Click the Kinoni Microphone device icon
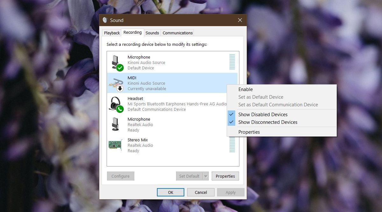The image size is (382, 212). pos(115,61)
